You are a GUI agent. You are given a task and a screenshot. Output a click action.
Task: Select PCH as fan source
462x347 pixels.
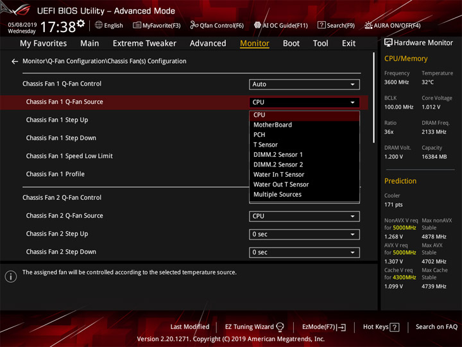304,135
